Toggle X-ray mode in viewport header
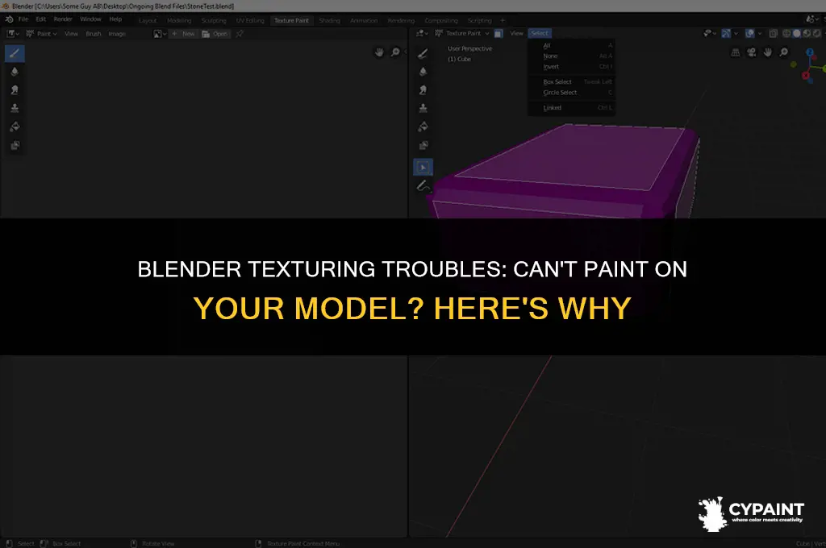Viewport: 826px width, 548px height. pyautogui.click(x=774, y=33)
